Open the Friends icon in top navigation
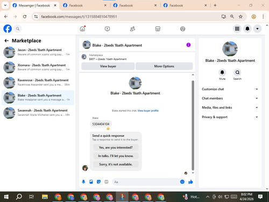The height and width of the screenshot is (202, 269). pos(132,29)
